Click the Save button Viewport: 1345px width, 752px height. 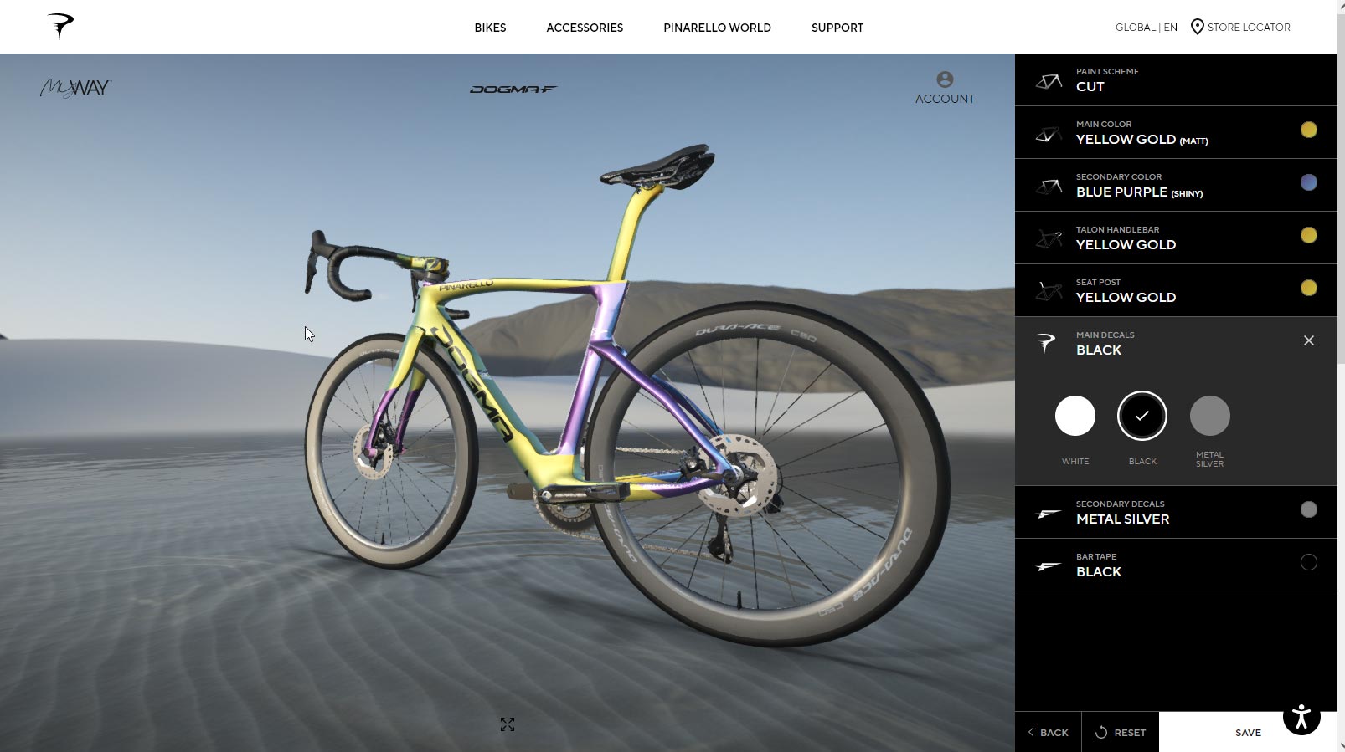1248,732
